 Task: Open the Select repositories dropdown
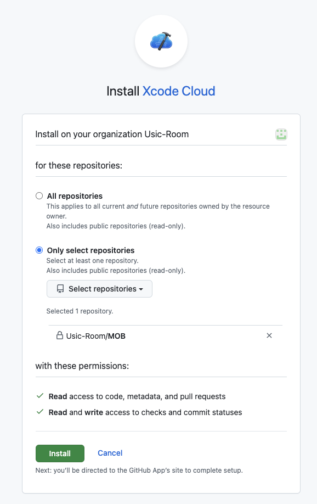coord(100,289)
